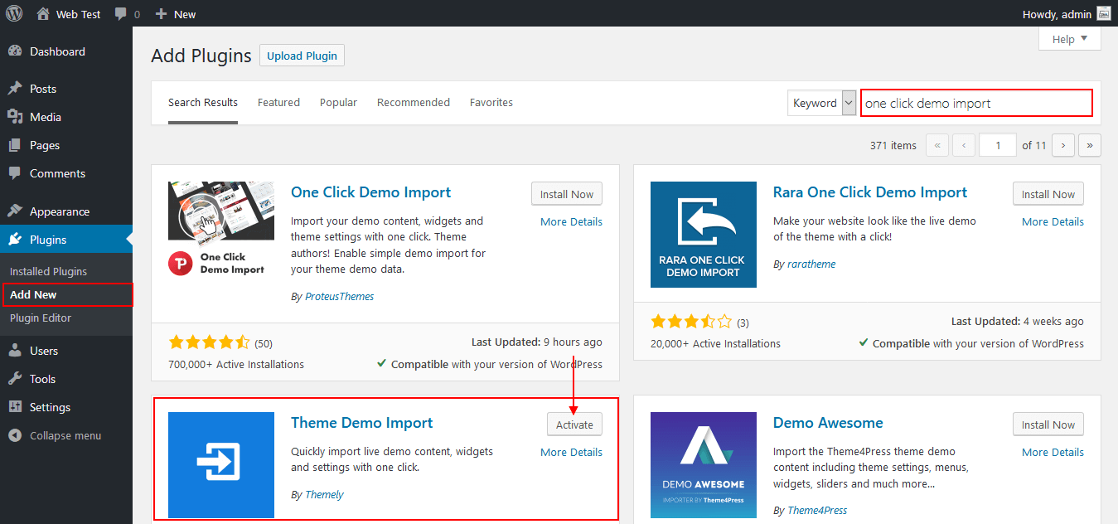View More Details for One Click Demo Import
The width and height of the screenshot is (1118, 524).
pyautogui.click(x=571, y=221)
